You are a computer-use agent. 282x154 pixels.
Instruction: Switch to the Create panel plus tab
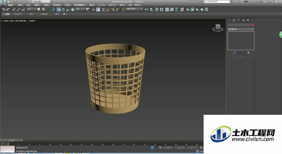(229, 21)
